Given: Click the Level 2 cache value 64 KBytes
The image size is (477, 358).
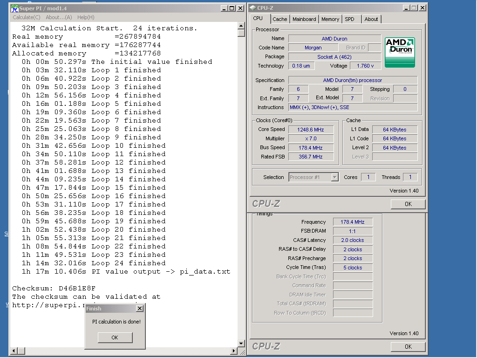Looking at the screenshot, I should point(395,148).
